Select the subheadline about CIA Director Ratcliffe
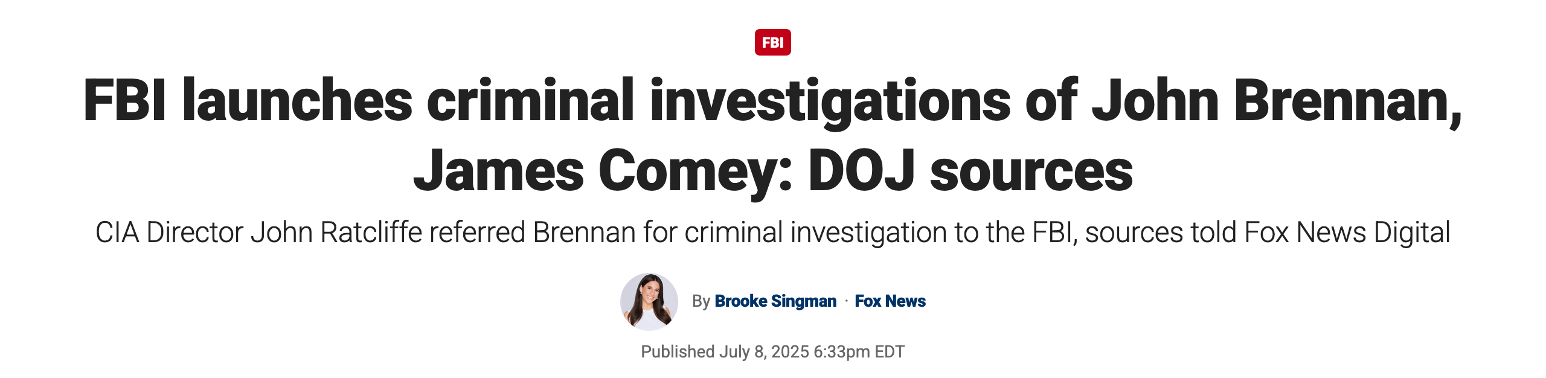The width and height of the screenshot is (1546, 378). coord(773,233)
